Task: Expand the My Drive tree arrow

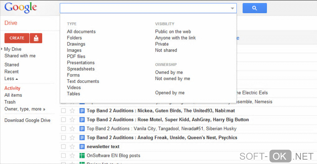Action: [2, 49]
